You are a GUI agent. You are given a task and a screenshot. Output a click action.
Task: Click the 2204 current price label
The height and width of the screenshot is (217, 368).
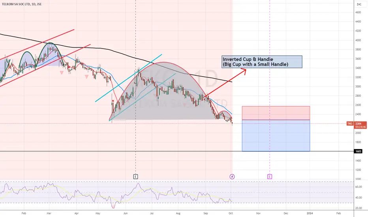click(x=359, y=123)
